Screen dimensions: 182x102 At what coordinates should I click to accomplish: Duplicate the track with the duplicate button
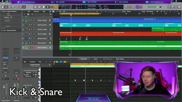tap(28, 14)
